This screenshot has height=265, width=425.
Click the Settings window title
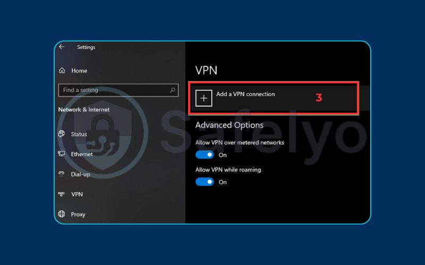click(86, 47)
